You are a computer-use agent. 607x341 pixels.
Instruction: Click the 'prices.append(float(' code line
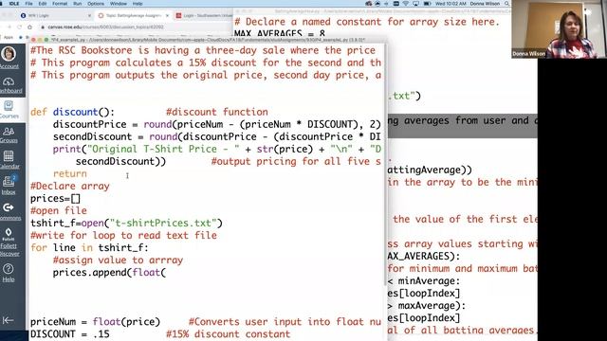(110, 272)
